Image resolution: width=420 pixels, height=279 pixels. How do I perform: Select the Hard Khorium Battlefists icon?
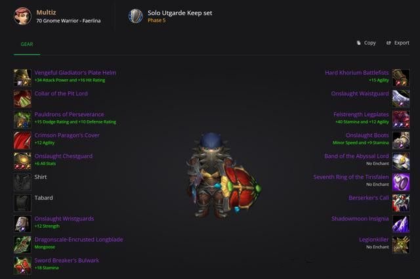click(x=401, y=77)
